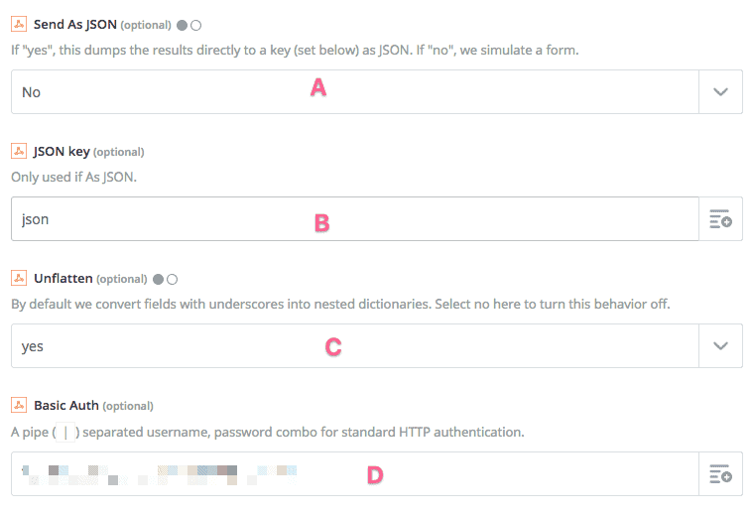Select the empty circle next to Unflatten
Screen dimensions: 752x513
click(173, 279)
